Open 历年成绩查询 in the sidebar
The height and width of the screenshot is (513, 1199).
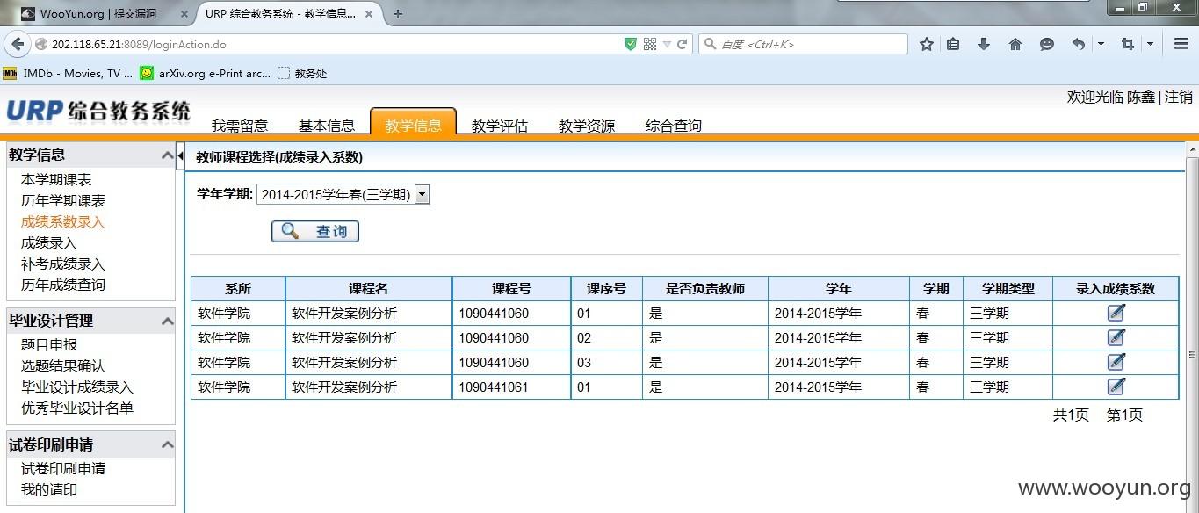(63, 285)
